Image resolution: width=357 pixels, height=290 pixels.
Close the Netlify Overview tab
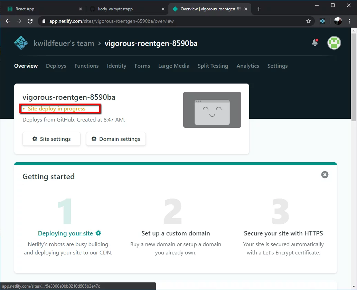coord(246,9)
